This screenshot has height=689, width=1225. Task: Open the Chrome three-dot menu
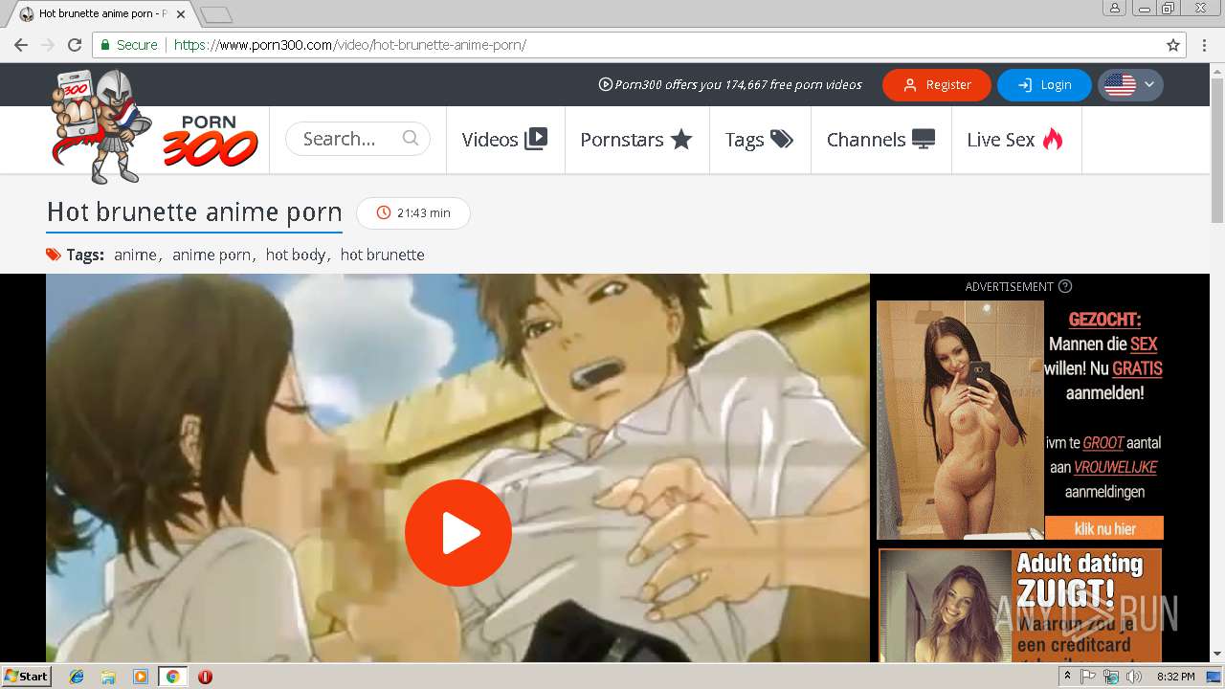coord(1205,45)
